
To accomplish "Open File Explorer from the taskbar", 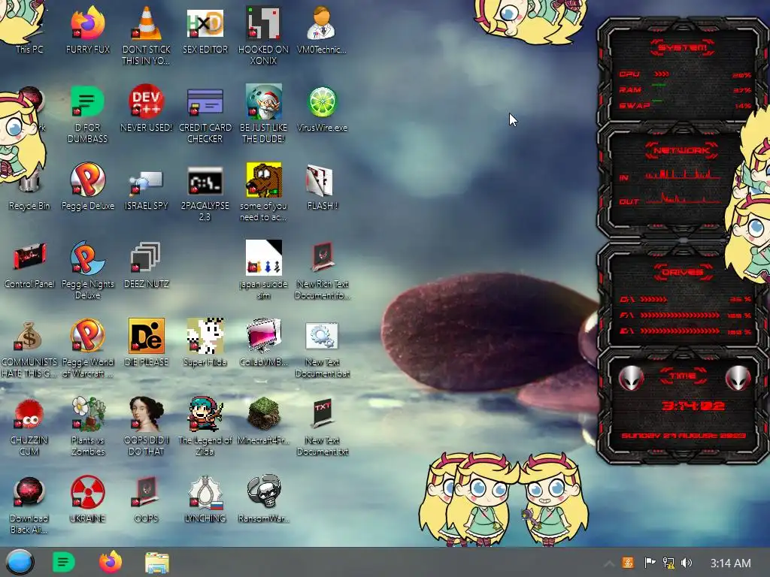I will (x=157, y=562).
